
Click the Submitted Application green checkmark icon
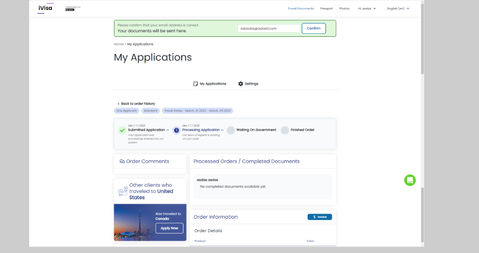tap(122, 130)
